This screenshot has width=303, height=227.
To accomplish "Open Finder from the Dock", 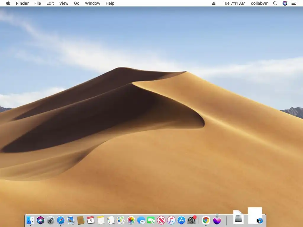I will click(30, 220).
